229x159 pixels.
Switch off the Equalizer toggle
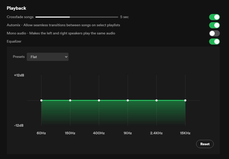click(x=214, y=42)
